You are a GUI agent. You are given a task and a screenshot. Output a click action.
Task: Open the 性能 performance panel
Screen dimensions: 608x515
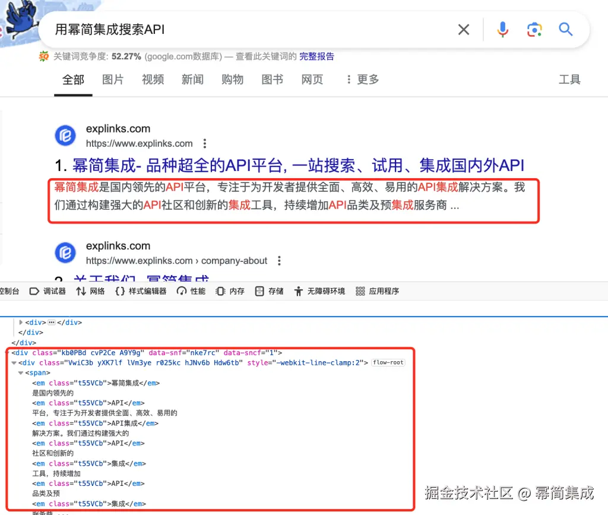191,291
